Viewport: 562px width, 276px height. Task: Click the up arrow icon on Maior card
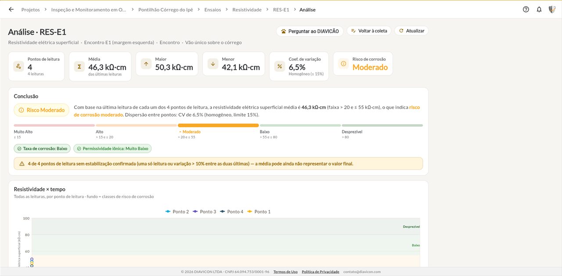coord(146,64)
